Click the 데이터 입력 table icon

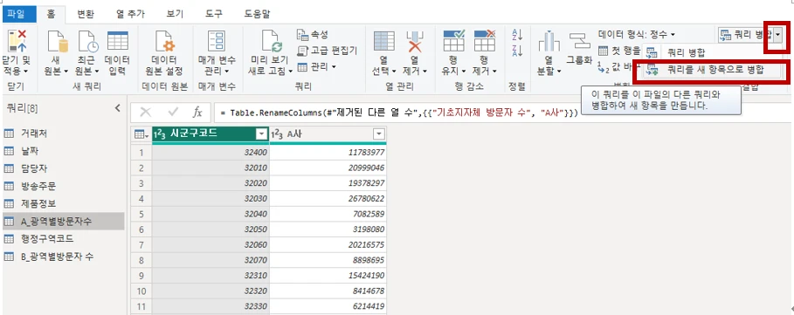(x=117, y=41)
